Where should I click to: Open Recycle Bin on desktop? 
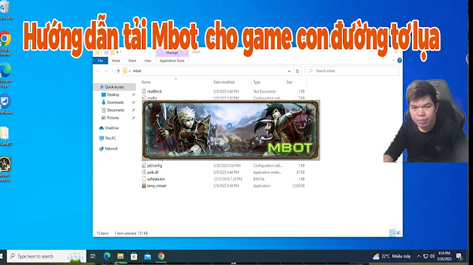pyautogui.click(x=5, y=10)
